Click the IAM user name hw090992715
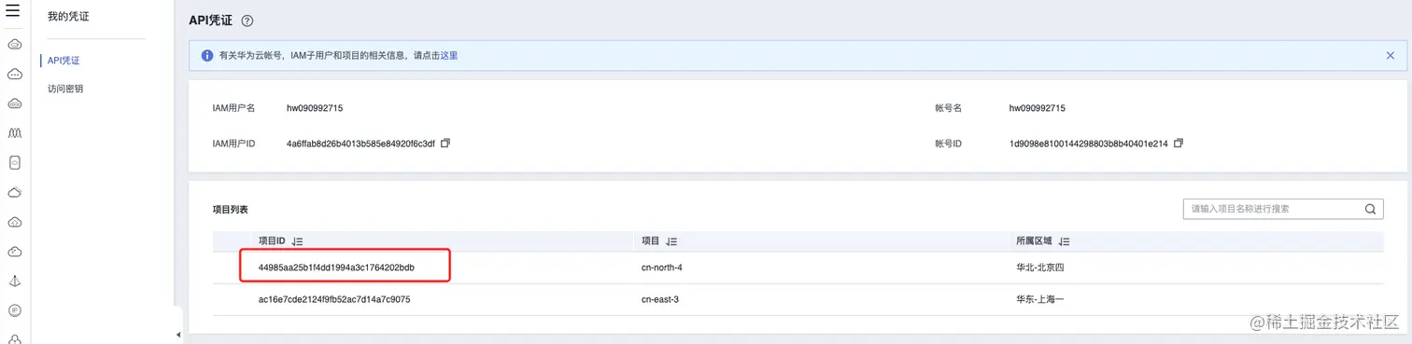Image resolution: width=1412 pixels, height=344 pixels. point(315,108)
